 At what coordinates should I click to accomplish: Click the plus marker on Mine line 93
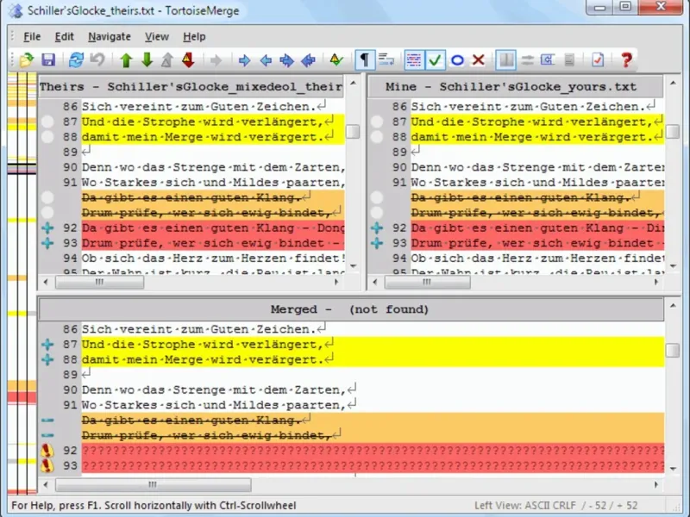coord(377,243)
